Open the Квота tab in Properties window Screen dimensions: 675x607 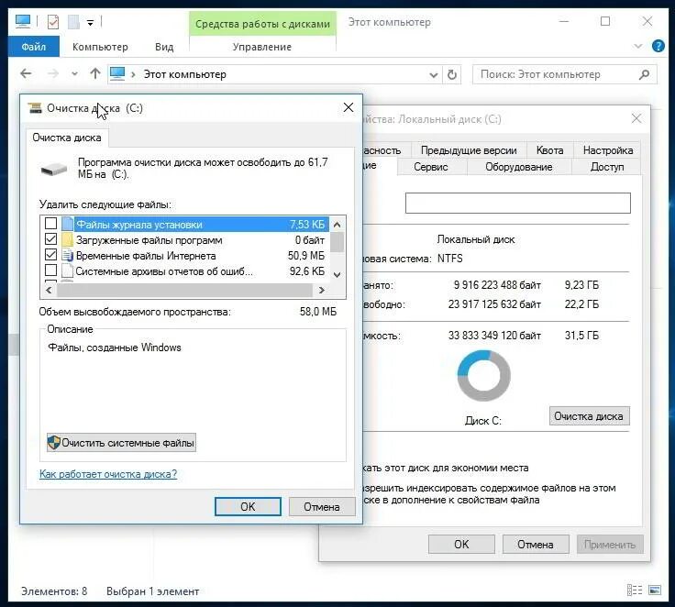549,150
